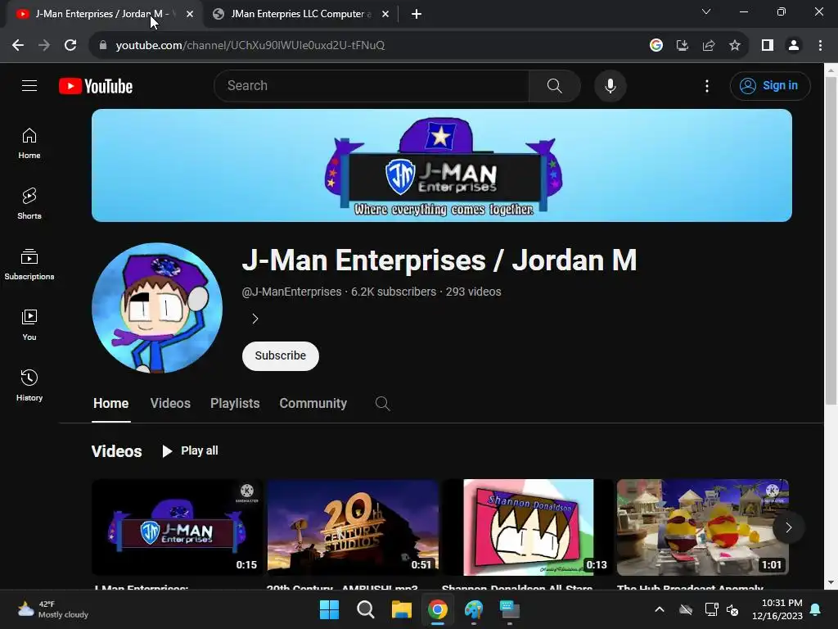Click the page vertical scrollbar
Image resolution: width=838 pixels, height=629 pixels.
pyautogui.click(x=831, y=241)
